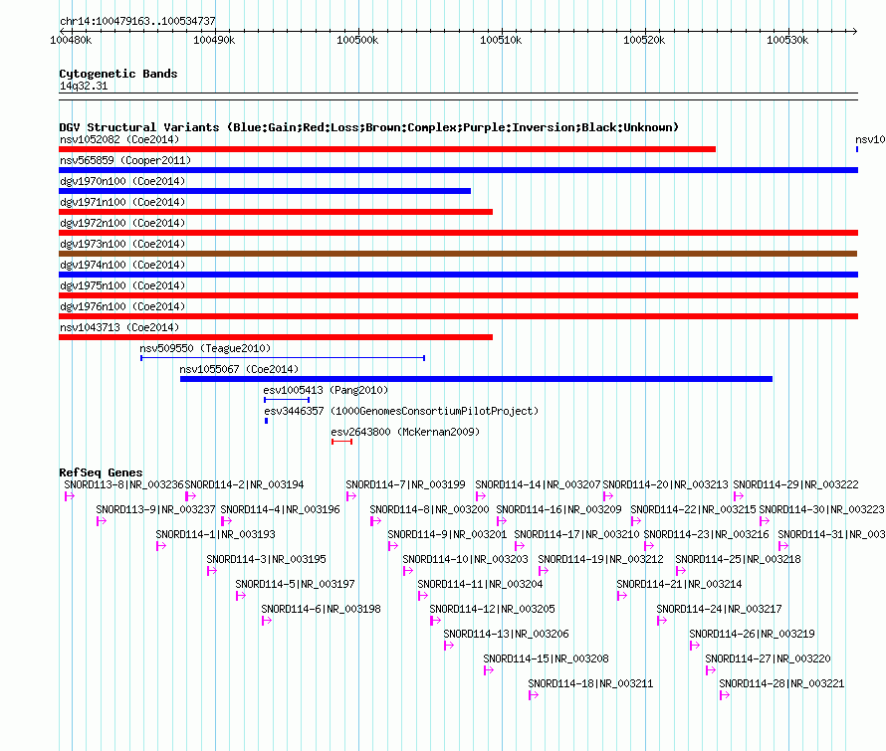Click the 100530k ruler tick label
The height and width of the screenshot is (751, 886).
tap(787, 40)
